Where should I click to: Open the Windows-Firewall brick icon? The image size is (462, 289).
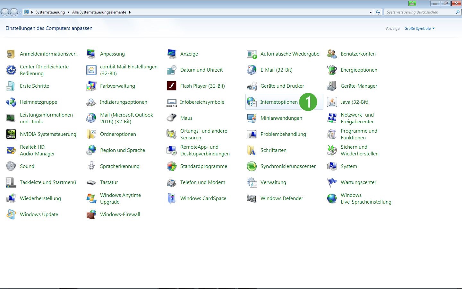point(91,215)
